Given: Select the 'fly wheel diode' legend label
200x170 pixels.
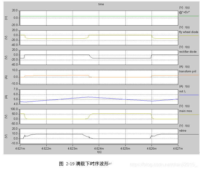Looking at the screenshot, I should (x=189, y=32).
